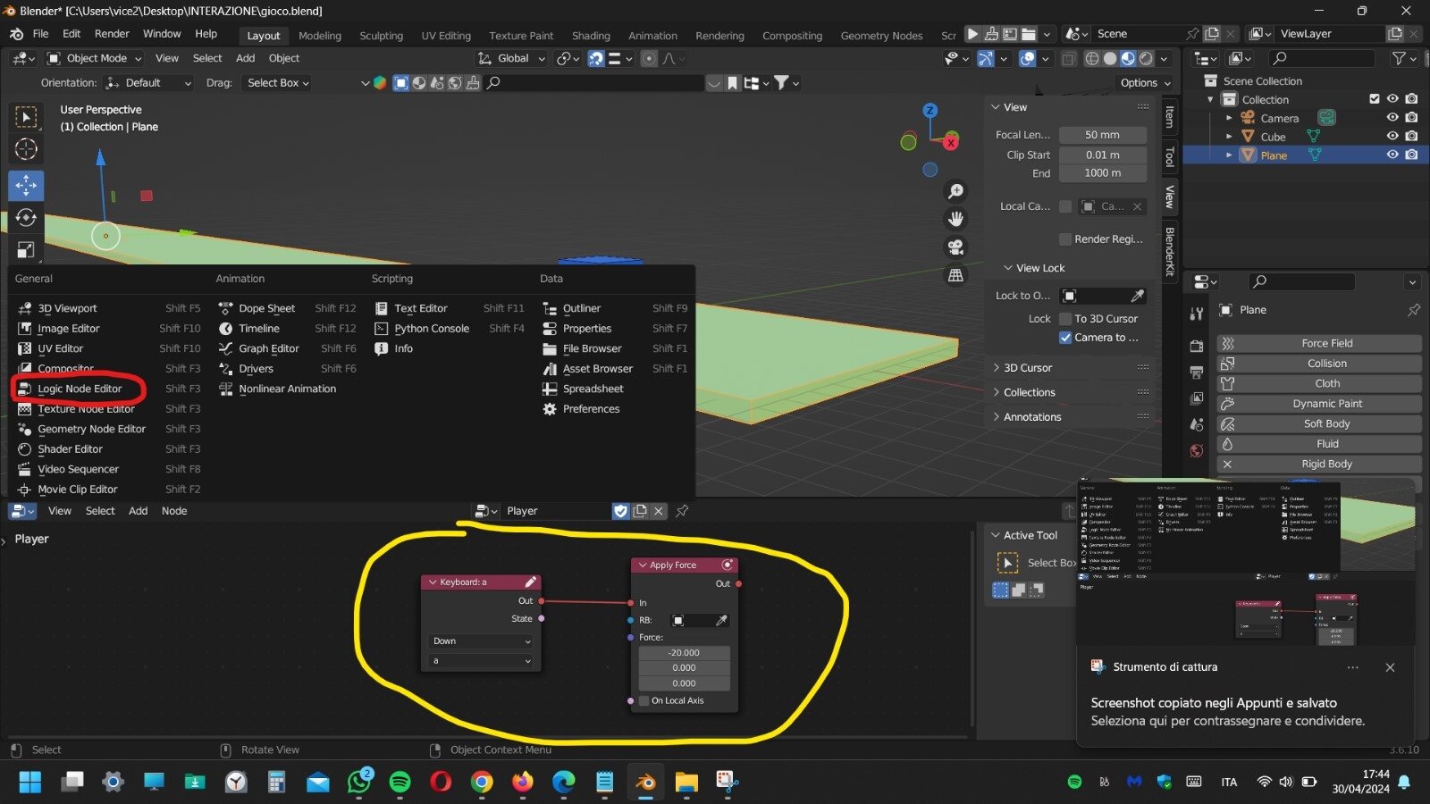
Task: Choose Spreadsheet from editor type menu
Action: click(x=593, y=389)
